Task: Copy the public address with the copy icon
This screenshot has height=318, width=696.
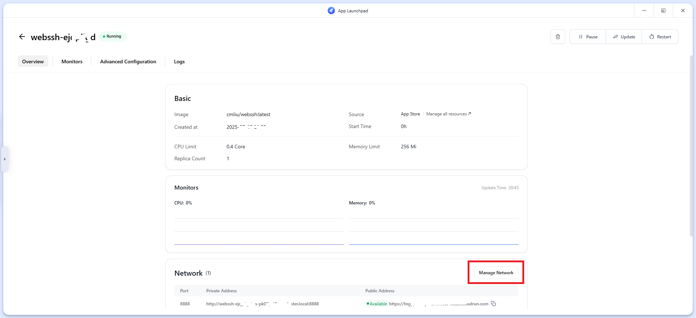Action: pyautogui.click(x=493, y=304)
